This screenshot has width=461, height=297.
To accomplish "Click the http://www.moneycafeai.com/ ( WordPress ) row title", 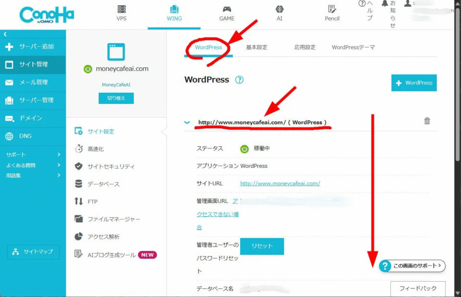I will click(x=262, y=122).
